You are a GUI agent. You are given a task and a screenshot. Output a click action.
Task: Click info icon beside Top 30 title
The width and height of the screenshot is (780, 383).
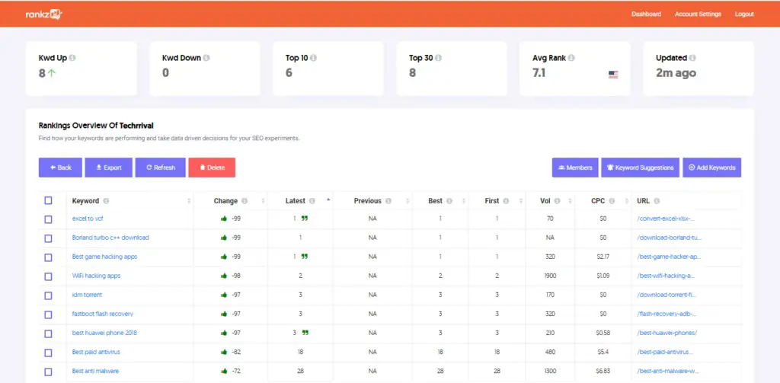(438, 58)
